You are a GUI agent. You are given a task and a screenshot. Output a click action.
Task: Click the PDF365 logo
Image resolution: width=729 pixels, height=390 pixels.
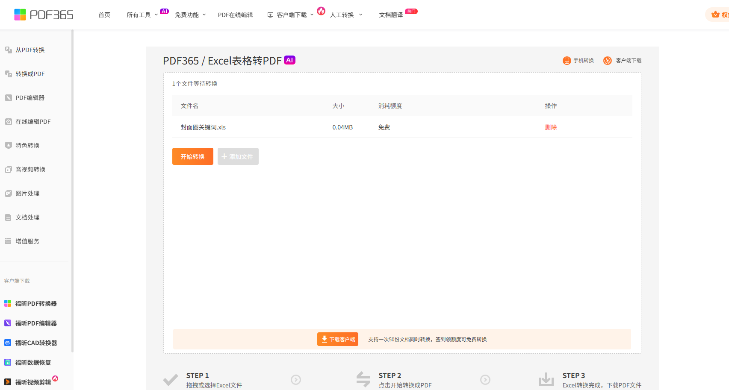click(44, 15)
